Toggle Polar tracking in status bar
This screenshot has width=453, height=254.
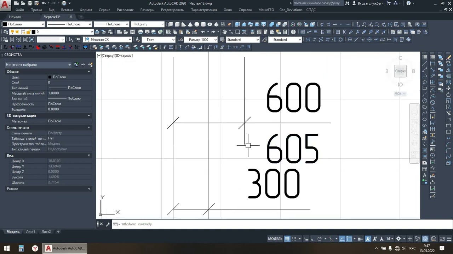click(x=320, y=239)
